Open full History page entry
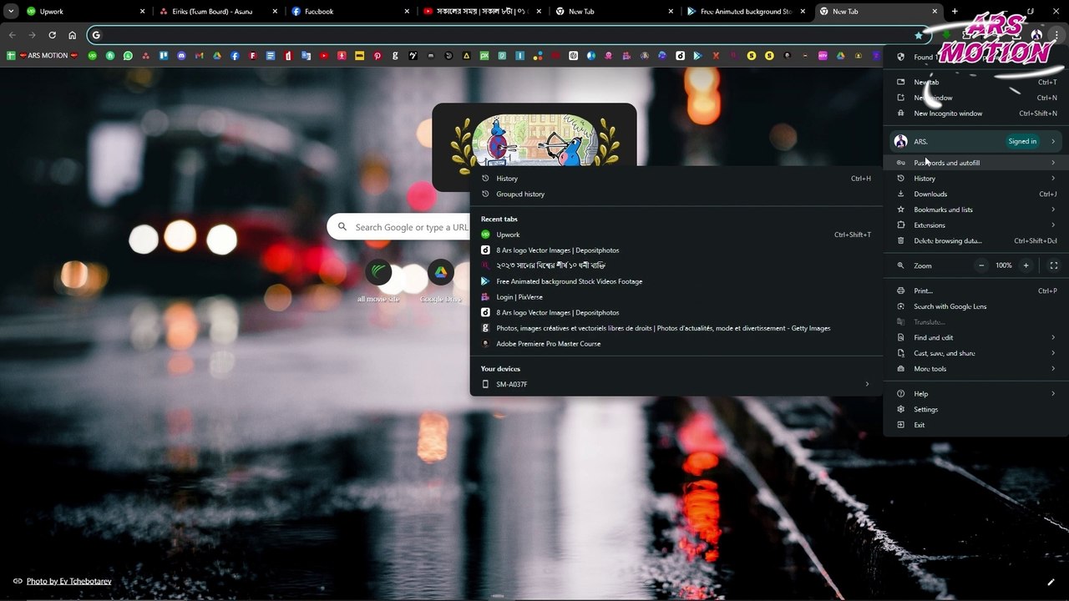Image resolution: width=1069 pixels, height=601 pixels. [x=676, y=179]
